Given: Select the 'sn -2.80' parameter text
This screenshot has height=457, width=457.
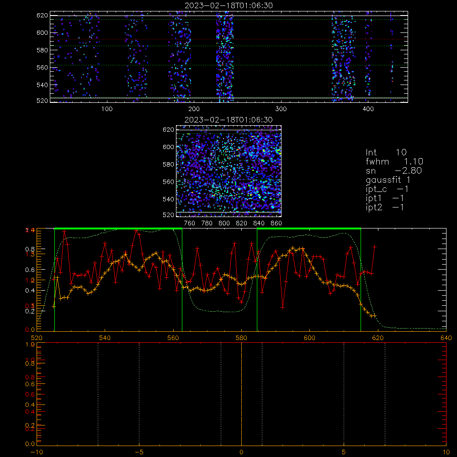Looking at the screenshot, I should point(394,170).
